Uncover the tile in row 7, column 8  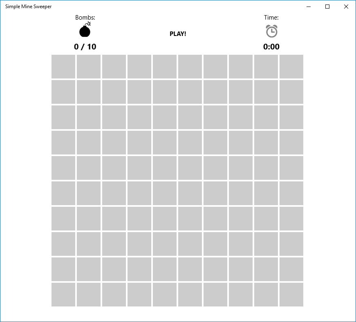pyautogui.click(x=241, y=219)
